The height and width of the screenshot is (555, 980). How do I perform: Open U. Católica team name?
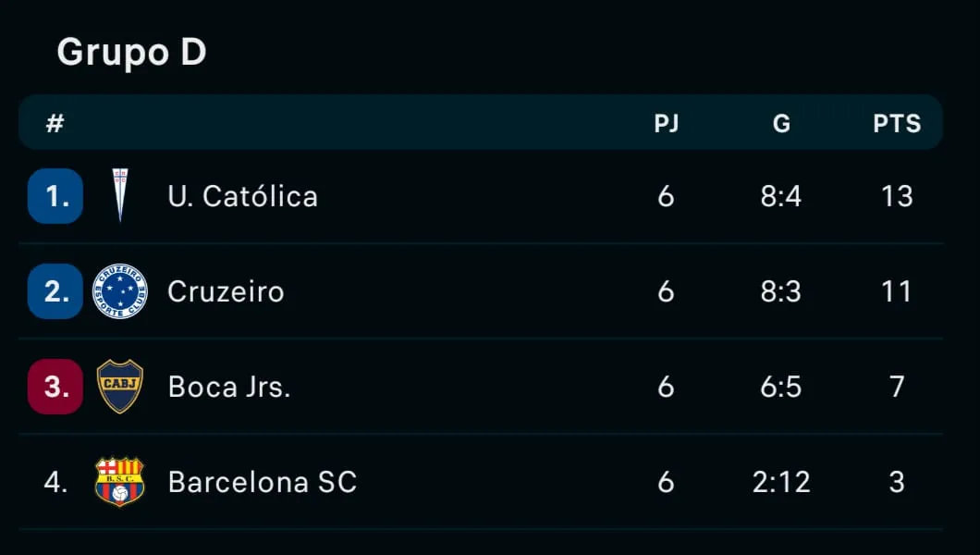click(242, 196)
